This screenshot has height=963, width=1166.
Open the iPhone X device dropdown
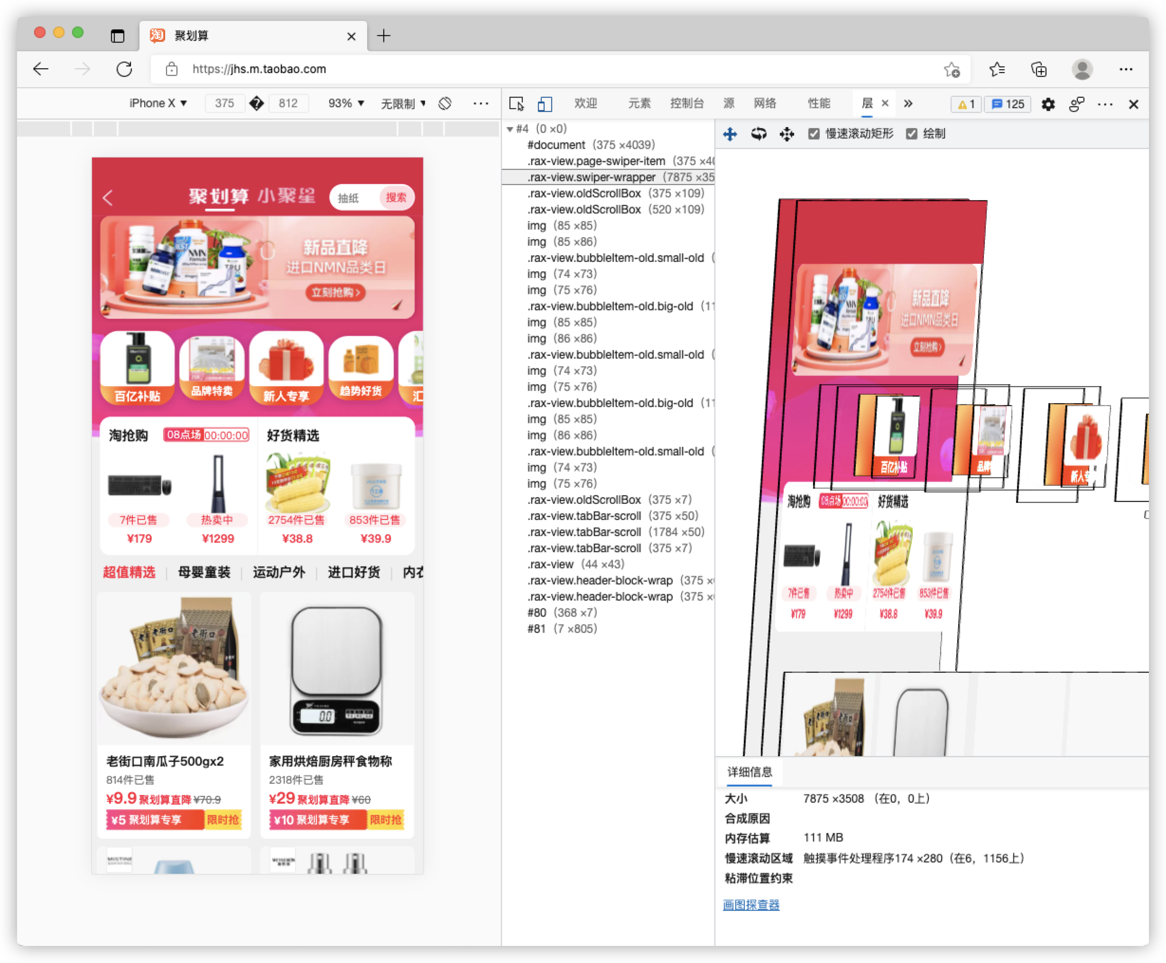[x=158, y=103]
